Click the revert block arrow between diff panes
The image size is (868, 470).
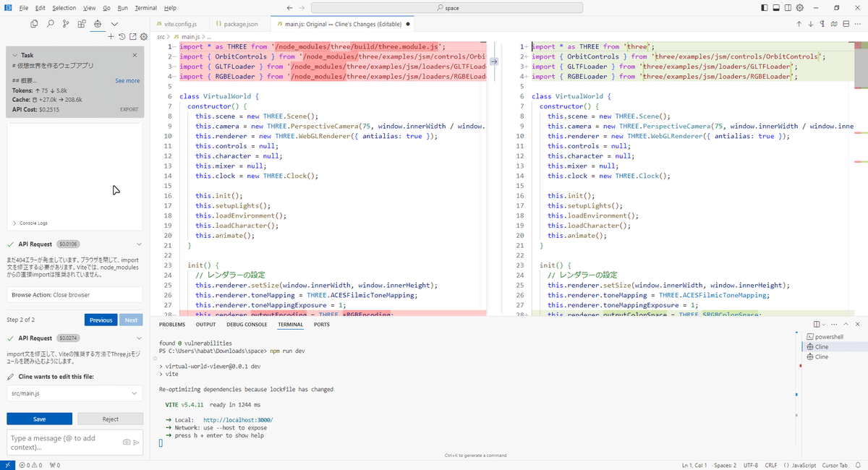494,61
